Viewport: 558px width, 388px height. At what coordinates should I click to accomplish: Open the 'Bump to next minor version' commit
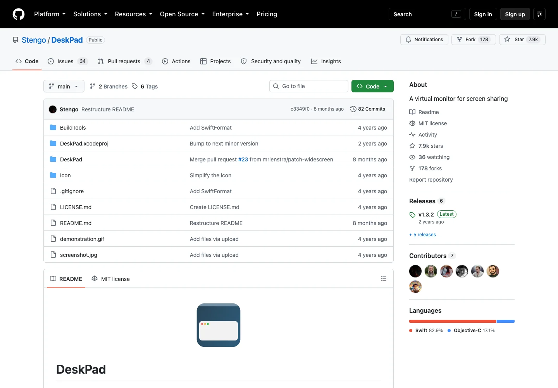point(224,143)
